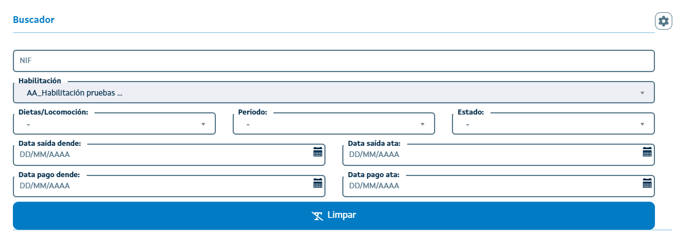Viewport: 679px width, 233px height.
Task: Click the Estado field label
Action: pos(471,112)
